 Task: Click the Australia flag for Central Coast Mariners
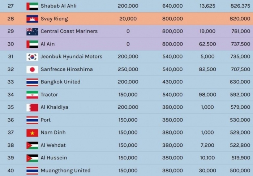tap(32, 31)
